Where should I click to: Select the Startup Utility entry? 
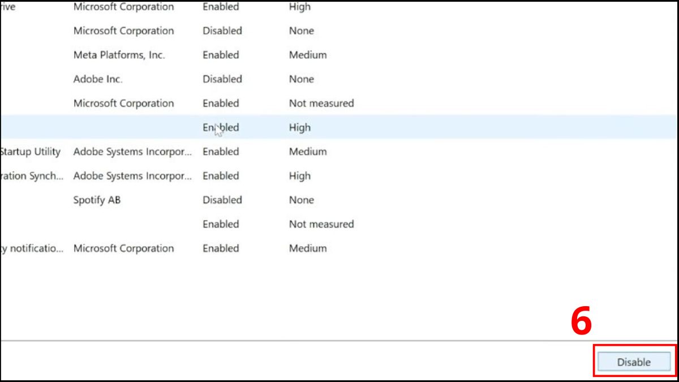tap(31, 152)
